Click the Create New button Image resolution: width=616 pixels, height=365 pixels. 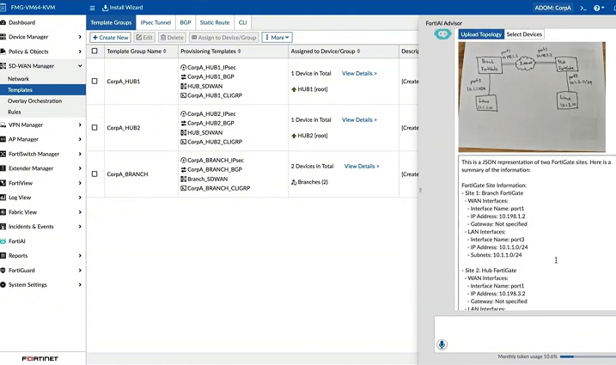110,37
